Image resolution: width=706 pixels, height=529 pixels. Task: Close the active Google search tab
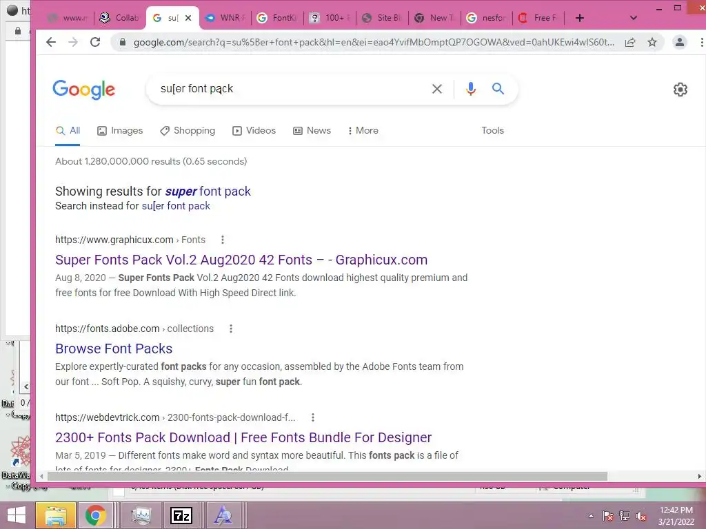click(x=188, y=18)
